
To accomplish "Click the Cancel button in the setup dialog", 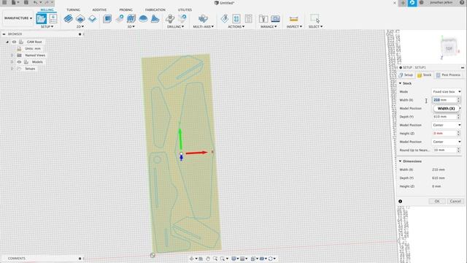I will coord(455,202).
